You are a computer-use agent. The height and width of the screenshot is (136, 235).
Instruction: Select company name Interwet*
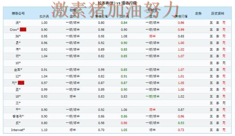(x=18, y=130)
